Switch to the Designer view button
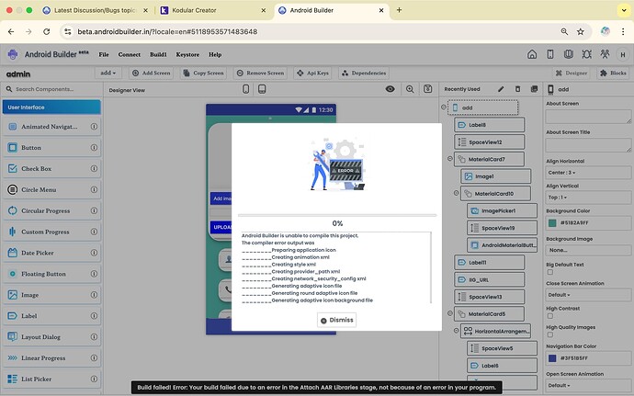This screenshot has height=396, width=634. click(572, 73)
